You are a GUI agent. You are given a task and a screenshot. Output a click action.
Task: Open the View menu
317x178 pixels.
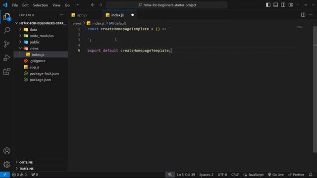(x=56, y=5)
